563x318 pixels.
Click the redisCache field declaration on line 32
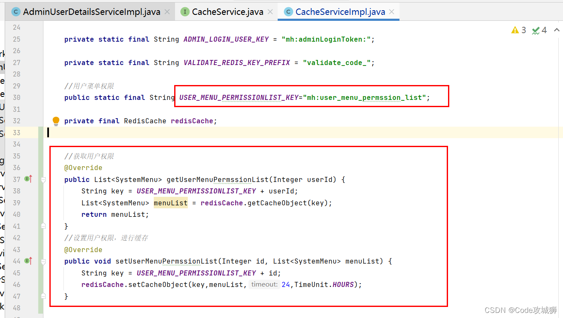pyautogui.click(x=192, y=121)
